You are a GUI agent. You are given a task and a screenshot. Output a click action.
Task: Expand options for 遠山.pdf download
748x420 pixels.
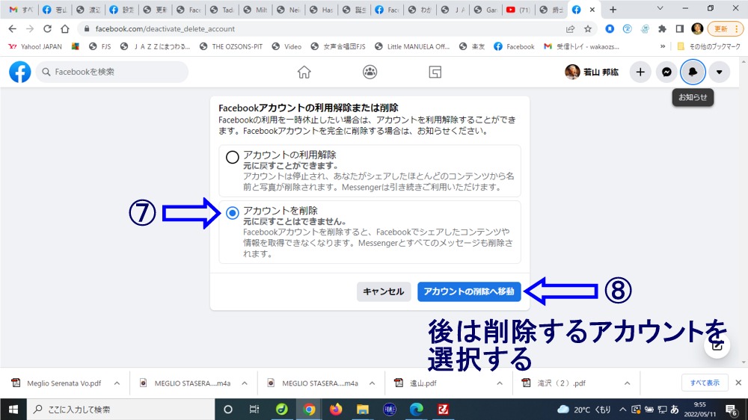(x=500, y=383)
